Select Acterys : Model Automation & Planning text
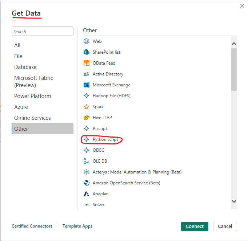Screen dimensions: 248x241 (137, 172)
